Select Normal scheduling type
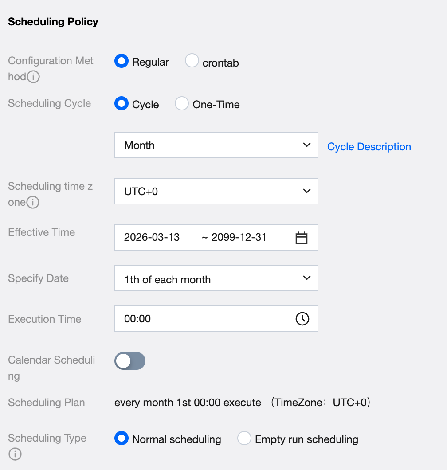The width and height of the screenshot is (447, 470). [x=122, y=439]
